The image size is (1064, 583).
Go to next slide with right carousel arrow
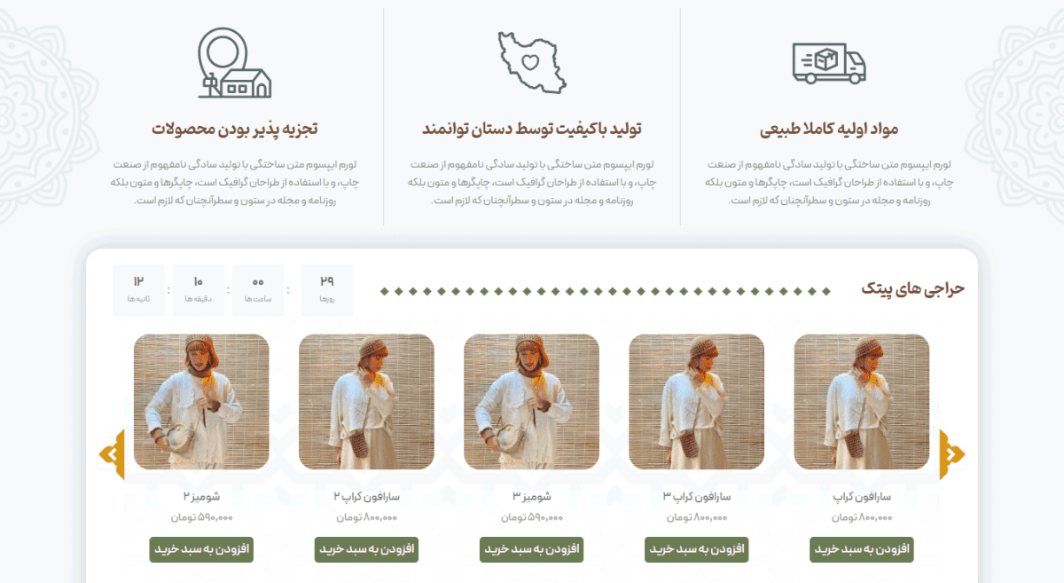pyautogui.click(x=953, y=454)
